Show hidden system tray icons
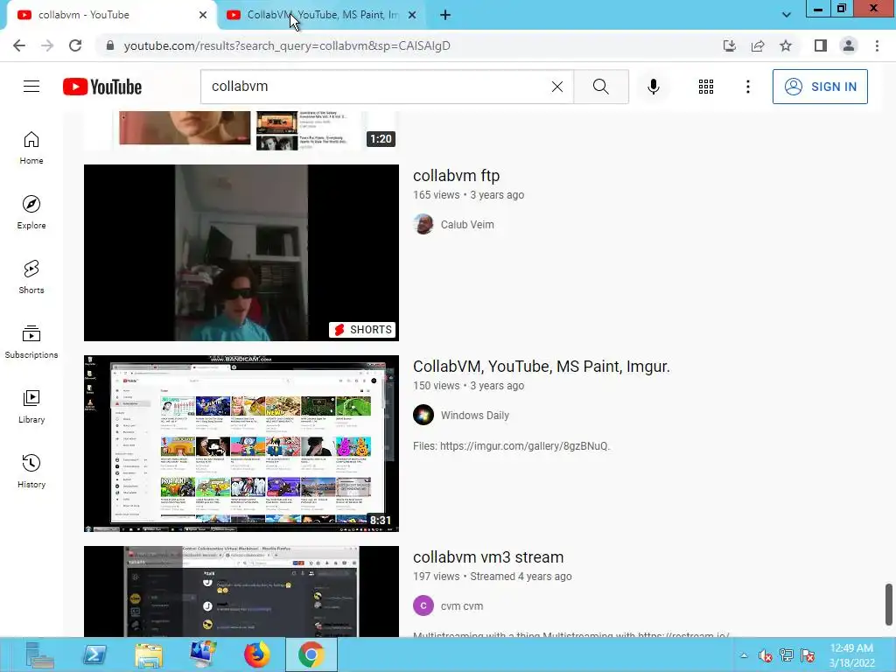The image size is (896, 672). coord(744,655)
